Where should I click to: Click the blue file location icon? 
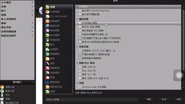48,26
